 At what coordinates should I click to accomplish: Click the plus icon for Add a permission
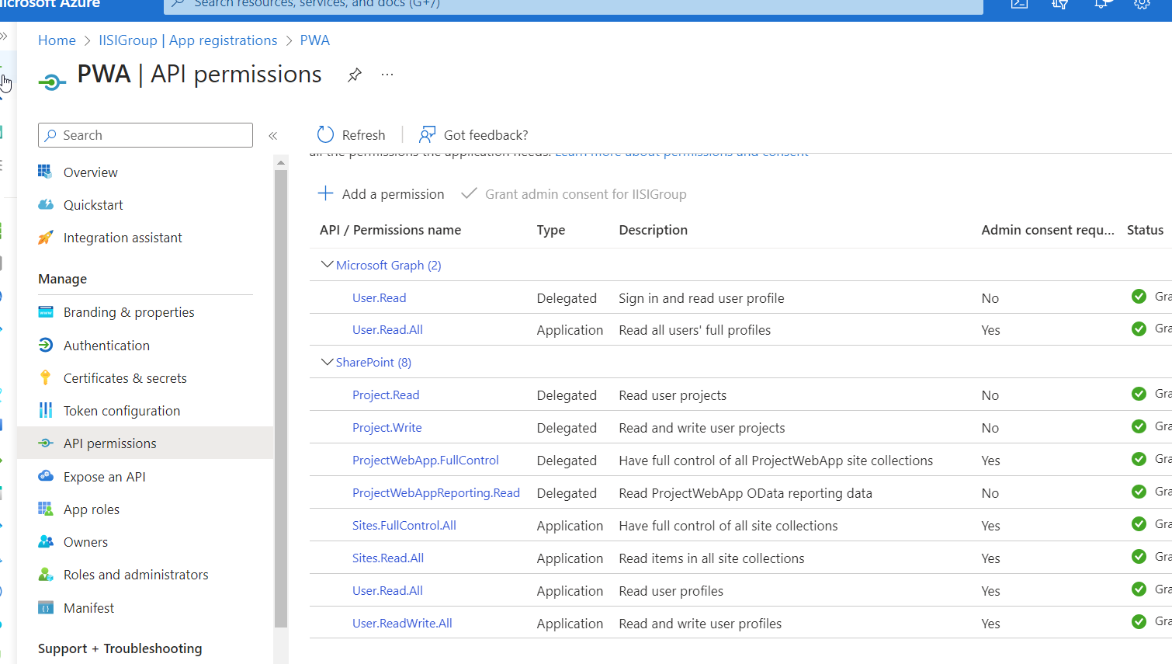click(325, 193)
